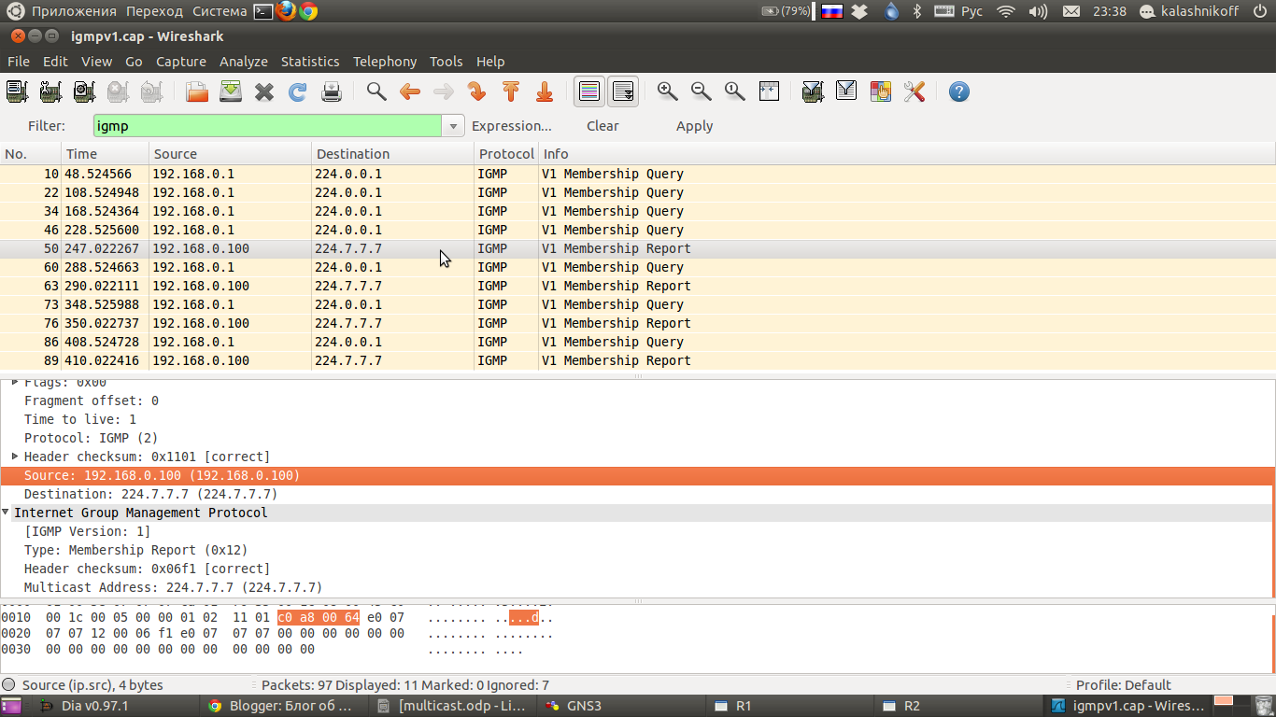1276x717 pixels.
Task: Click the find packet magnifier icon
Action: [376, 91]
